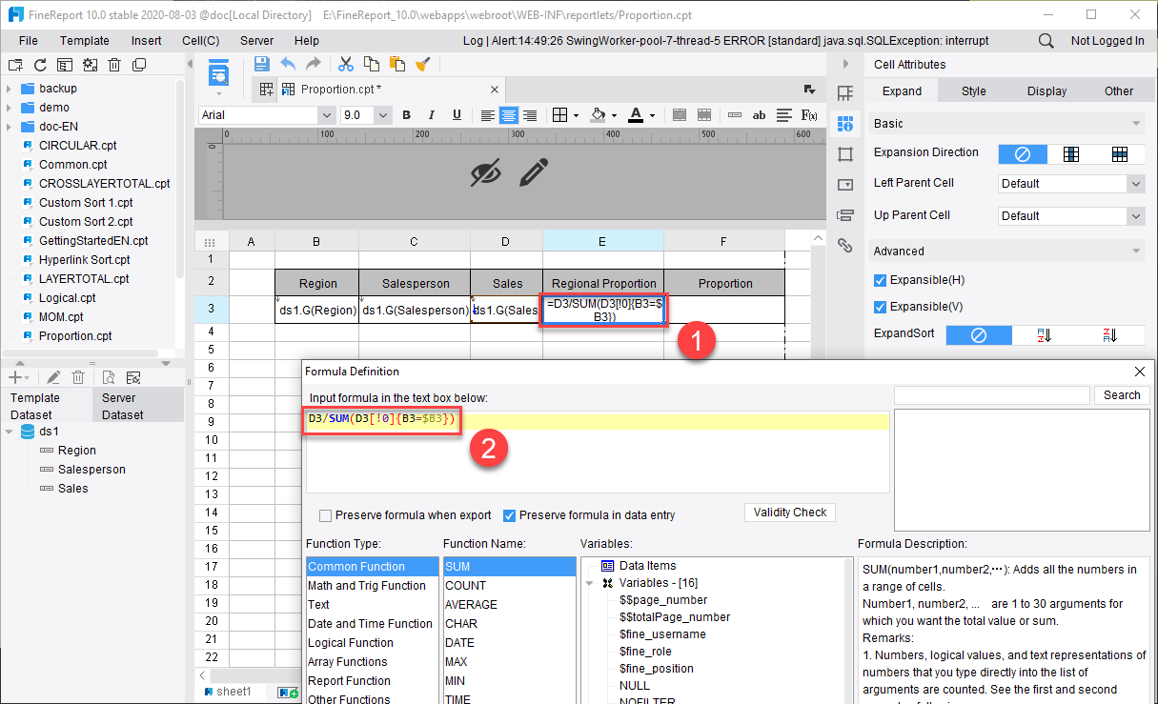Switch to the Style tab
The width and height of the screenshot is (1158, 704).
pyautogui.click(x=974, y=91)
